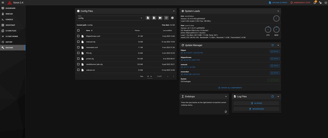Collapse the Log Files panel

coord(278,96)
